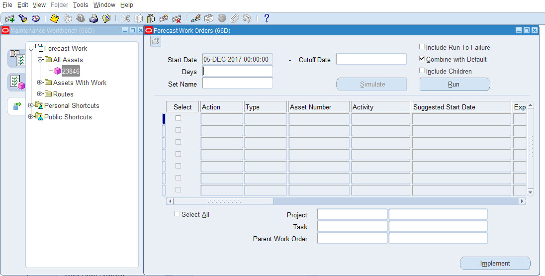Click the Copy toolbar icon
This screenshot has height=276, width=545.
coord(138,18)
